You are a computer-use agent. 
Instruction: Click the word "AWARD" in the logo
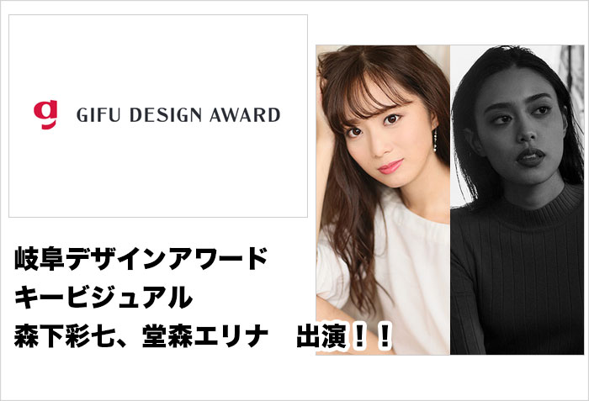coord(245,115)
